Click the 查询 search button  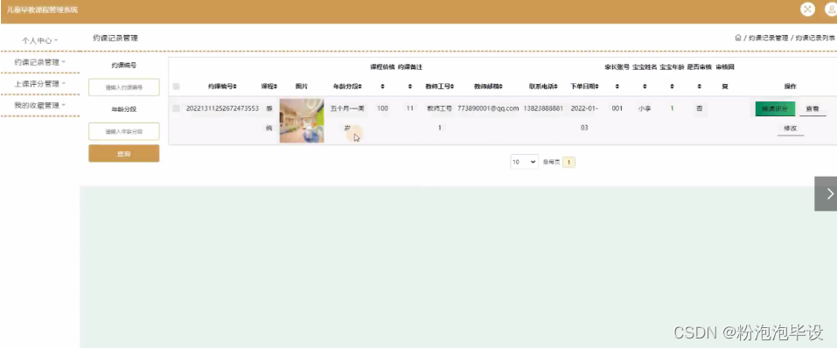pyautogui.click(x=124, y=153)
